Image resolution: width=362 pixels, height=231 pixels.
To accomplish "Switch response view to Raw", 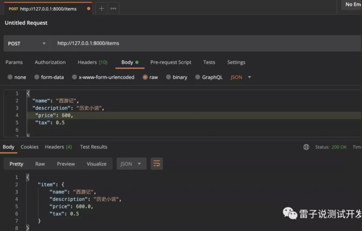I will 40,164.
